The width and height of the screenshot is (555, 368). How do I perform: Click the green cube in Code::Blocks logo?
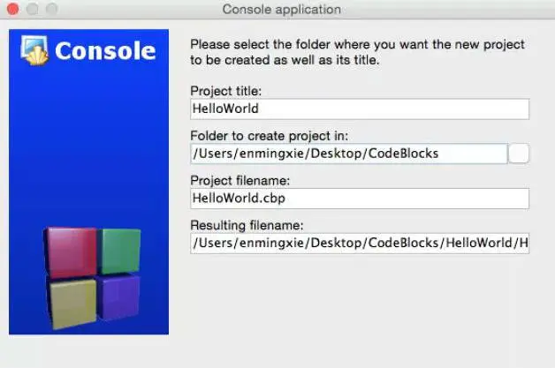[x=118, y=250]
